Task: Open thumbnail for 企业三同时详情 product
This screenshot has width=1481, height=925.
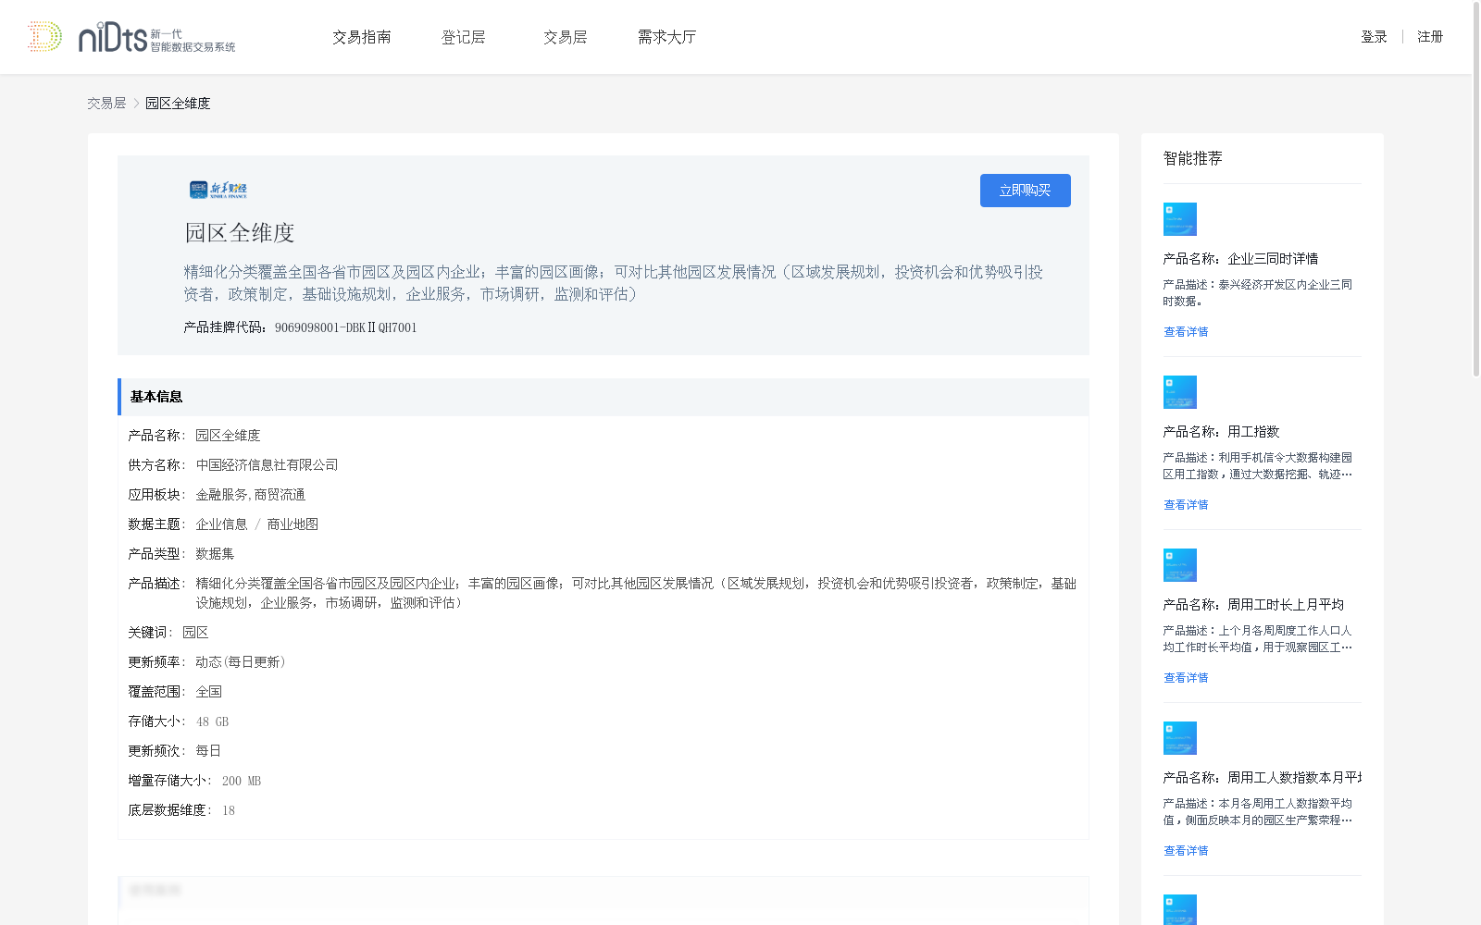Action: pos(1179,219)
